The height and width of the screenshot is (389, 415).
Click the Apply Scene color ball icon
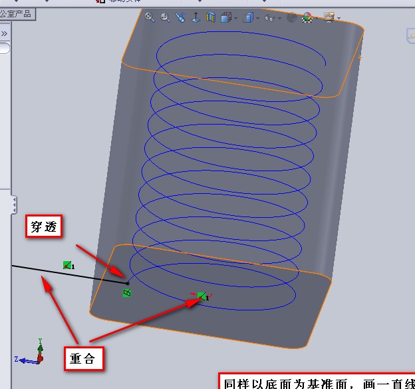tap(307, 18)
